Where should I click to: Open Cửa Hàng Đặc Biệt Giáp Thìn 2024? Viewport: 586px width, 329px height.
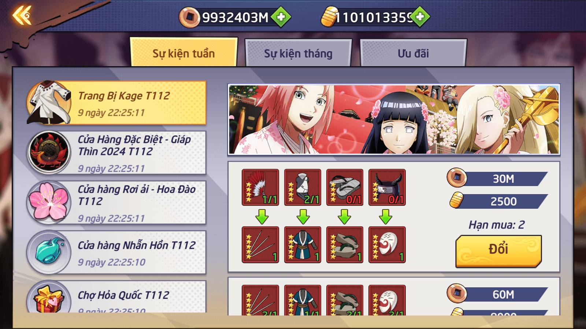[117, 152]
